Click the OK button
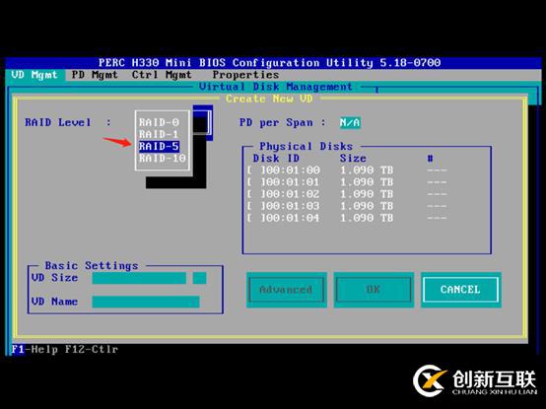The height and width of the screenshot is (409, 546). tap(374, 290)
